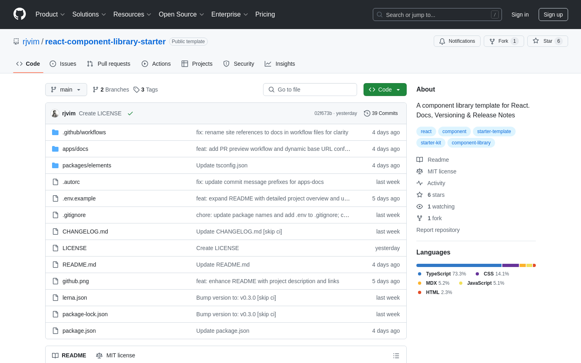The image size is (581, 363).
Task: Click Report repository link
Action: (x=438, y=230)
